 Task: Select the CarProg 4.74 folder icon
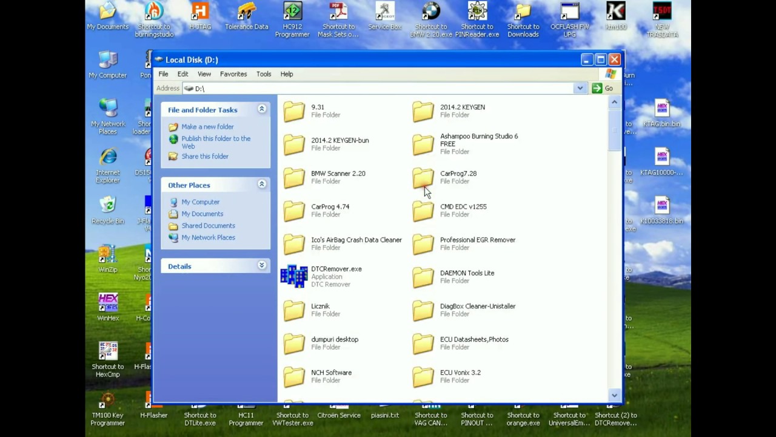pyautogui.click(x=294, y=211)
